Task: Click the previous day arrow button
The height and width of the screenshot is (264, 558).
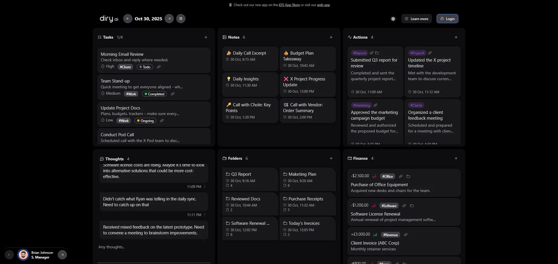Action: pos(128,19)
